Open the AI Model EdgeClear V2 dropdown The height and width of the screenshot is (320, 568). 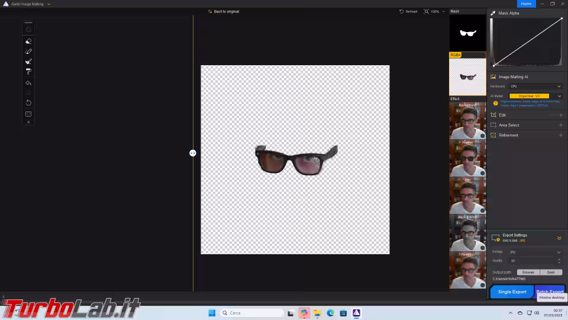pos(536,96)
